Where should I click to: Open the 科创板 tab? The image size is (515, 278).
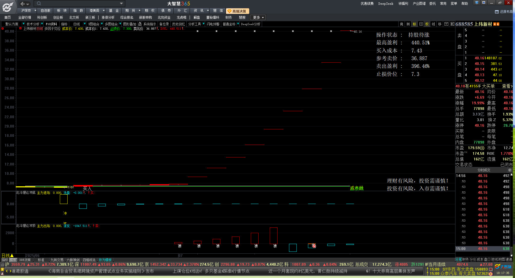42,17
